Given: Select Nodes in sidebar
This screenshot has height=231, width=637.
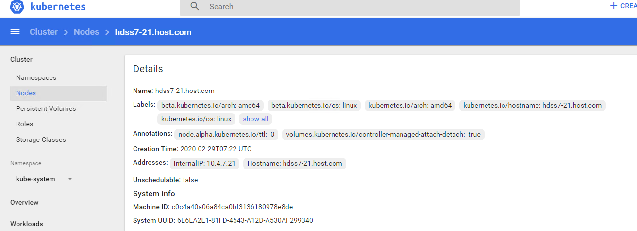Looking at the screenshot, I should 26,93.
